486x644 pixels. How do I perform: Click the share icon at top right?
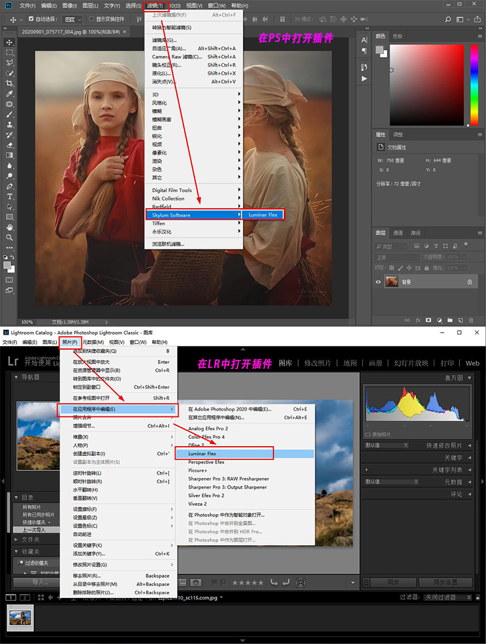(477, 19)
